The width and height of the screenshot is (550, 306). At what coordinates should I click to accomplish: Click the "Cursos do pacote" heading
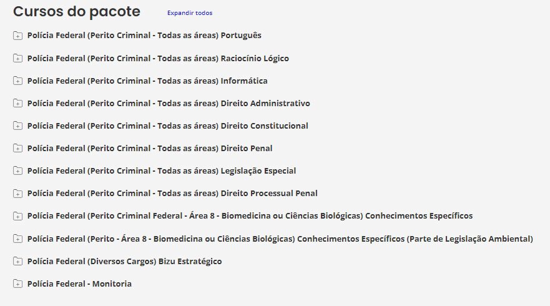[x=77, y=12]
